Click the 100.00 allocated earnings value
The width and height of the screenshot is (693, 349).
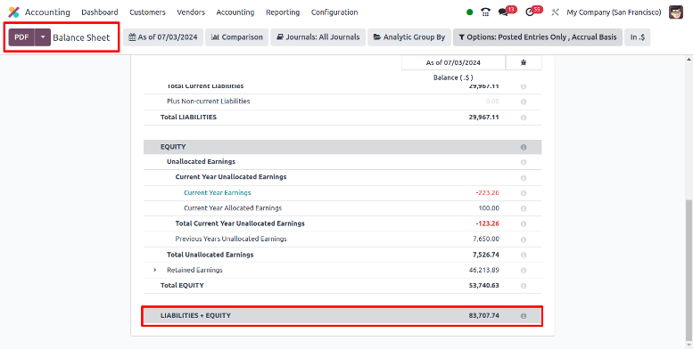click(x=489, y=207)
